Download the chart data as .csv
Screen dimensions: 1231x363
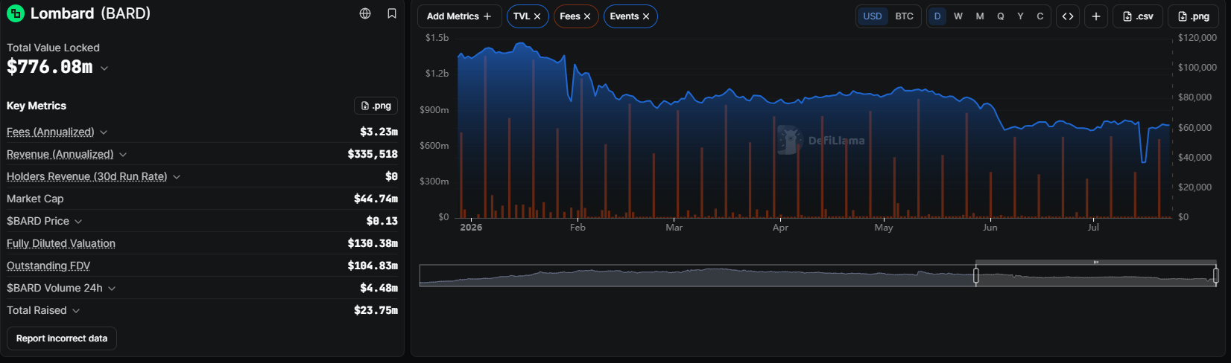coord(1138,16)
